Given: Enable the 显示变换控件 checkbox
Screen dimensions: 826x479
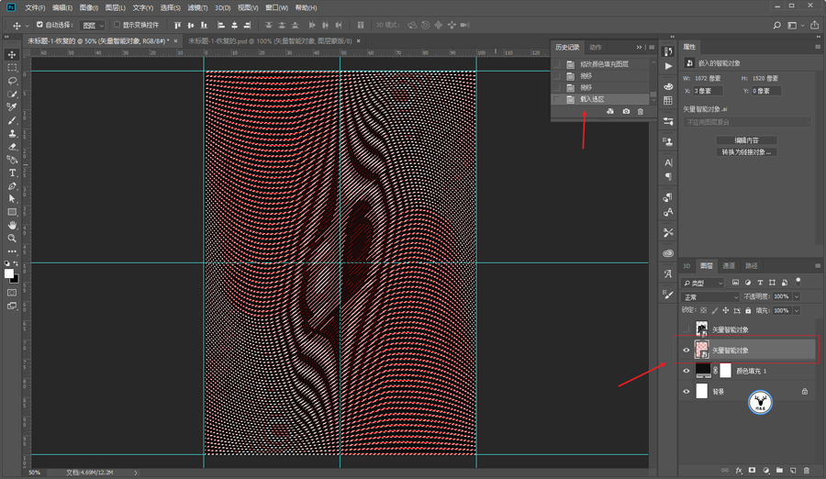Looking at the screenshot, I should pyautogui.click(x=117, y=25).
